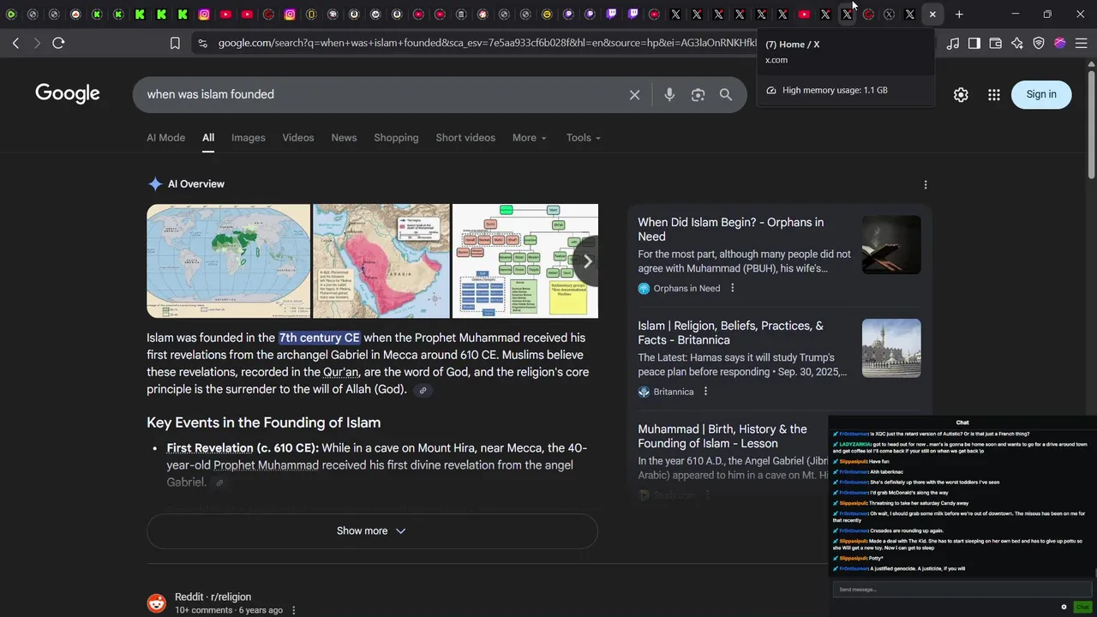
Task: Expand AI Overview with Show more
Action: [x=372, y=531]
